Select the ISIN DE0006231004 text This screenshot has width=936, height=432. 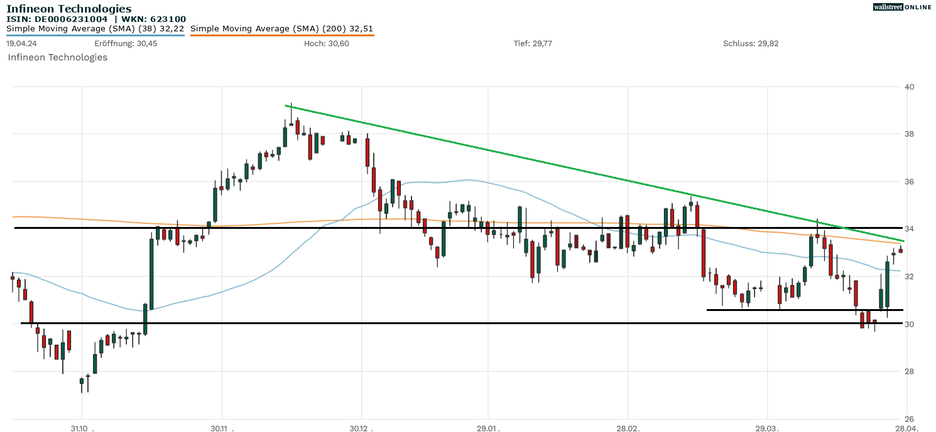(57, 19)
